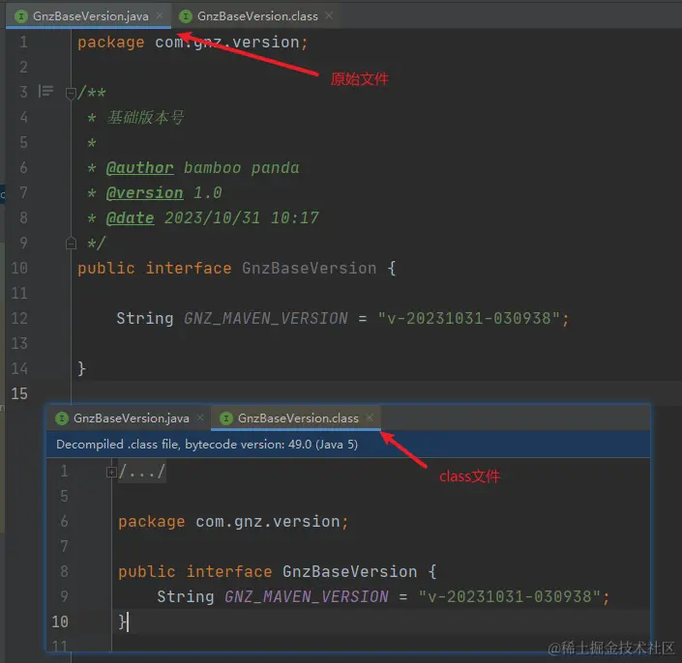Click the 基础版本号 comment text
The image size is (682, 663).
pyautogui.click(x=145, y=117)
